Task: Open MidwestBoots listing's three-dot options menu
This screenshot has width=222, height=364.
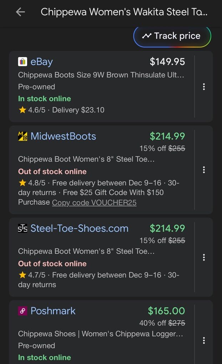Action: pyautogui.click(x=204, y=170)
